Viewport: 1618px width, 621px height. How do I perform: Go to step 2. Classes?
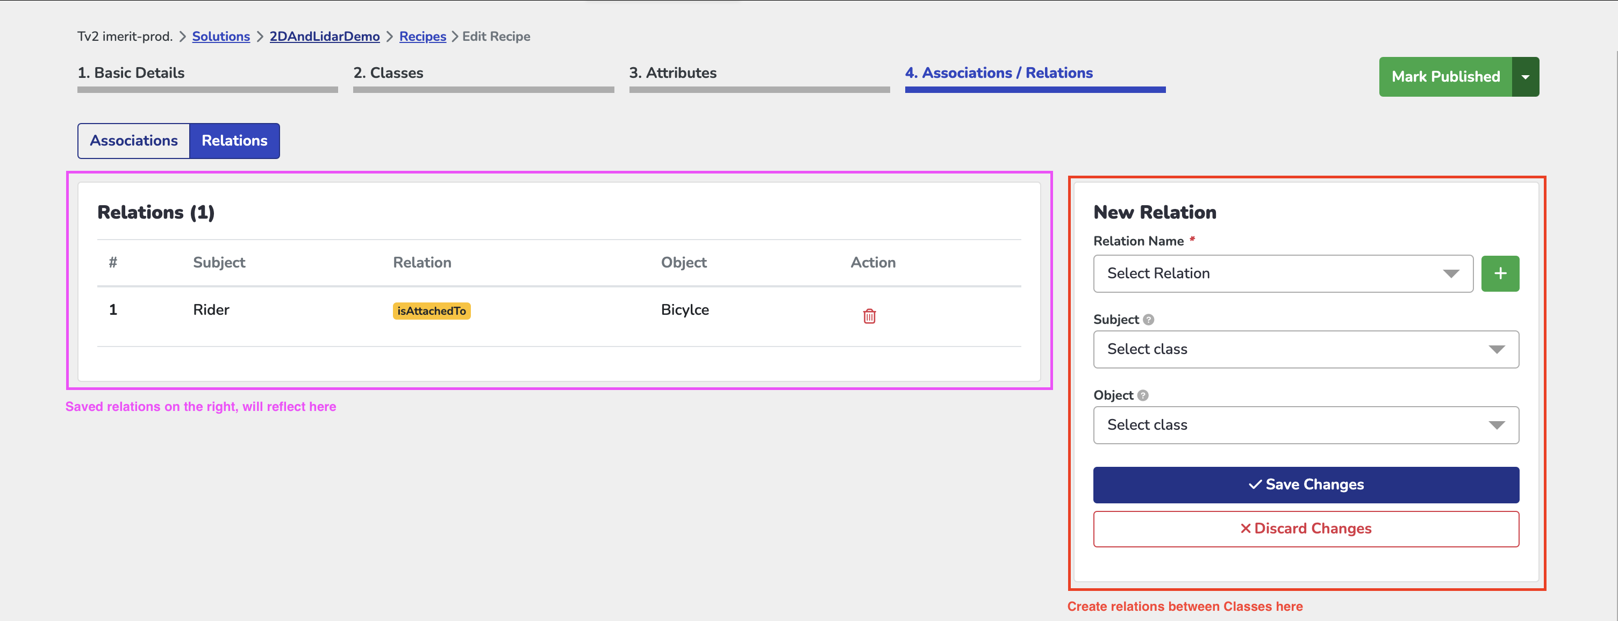[388, 73]
